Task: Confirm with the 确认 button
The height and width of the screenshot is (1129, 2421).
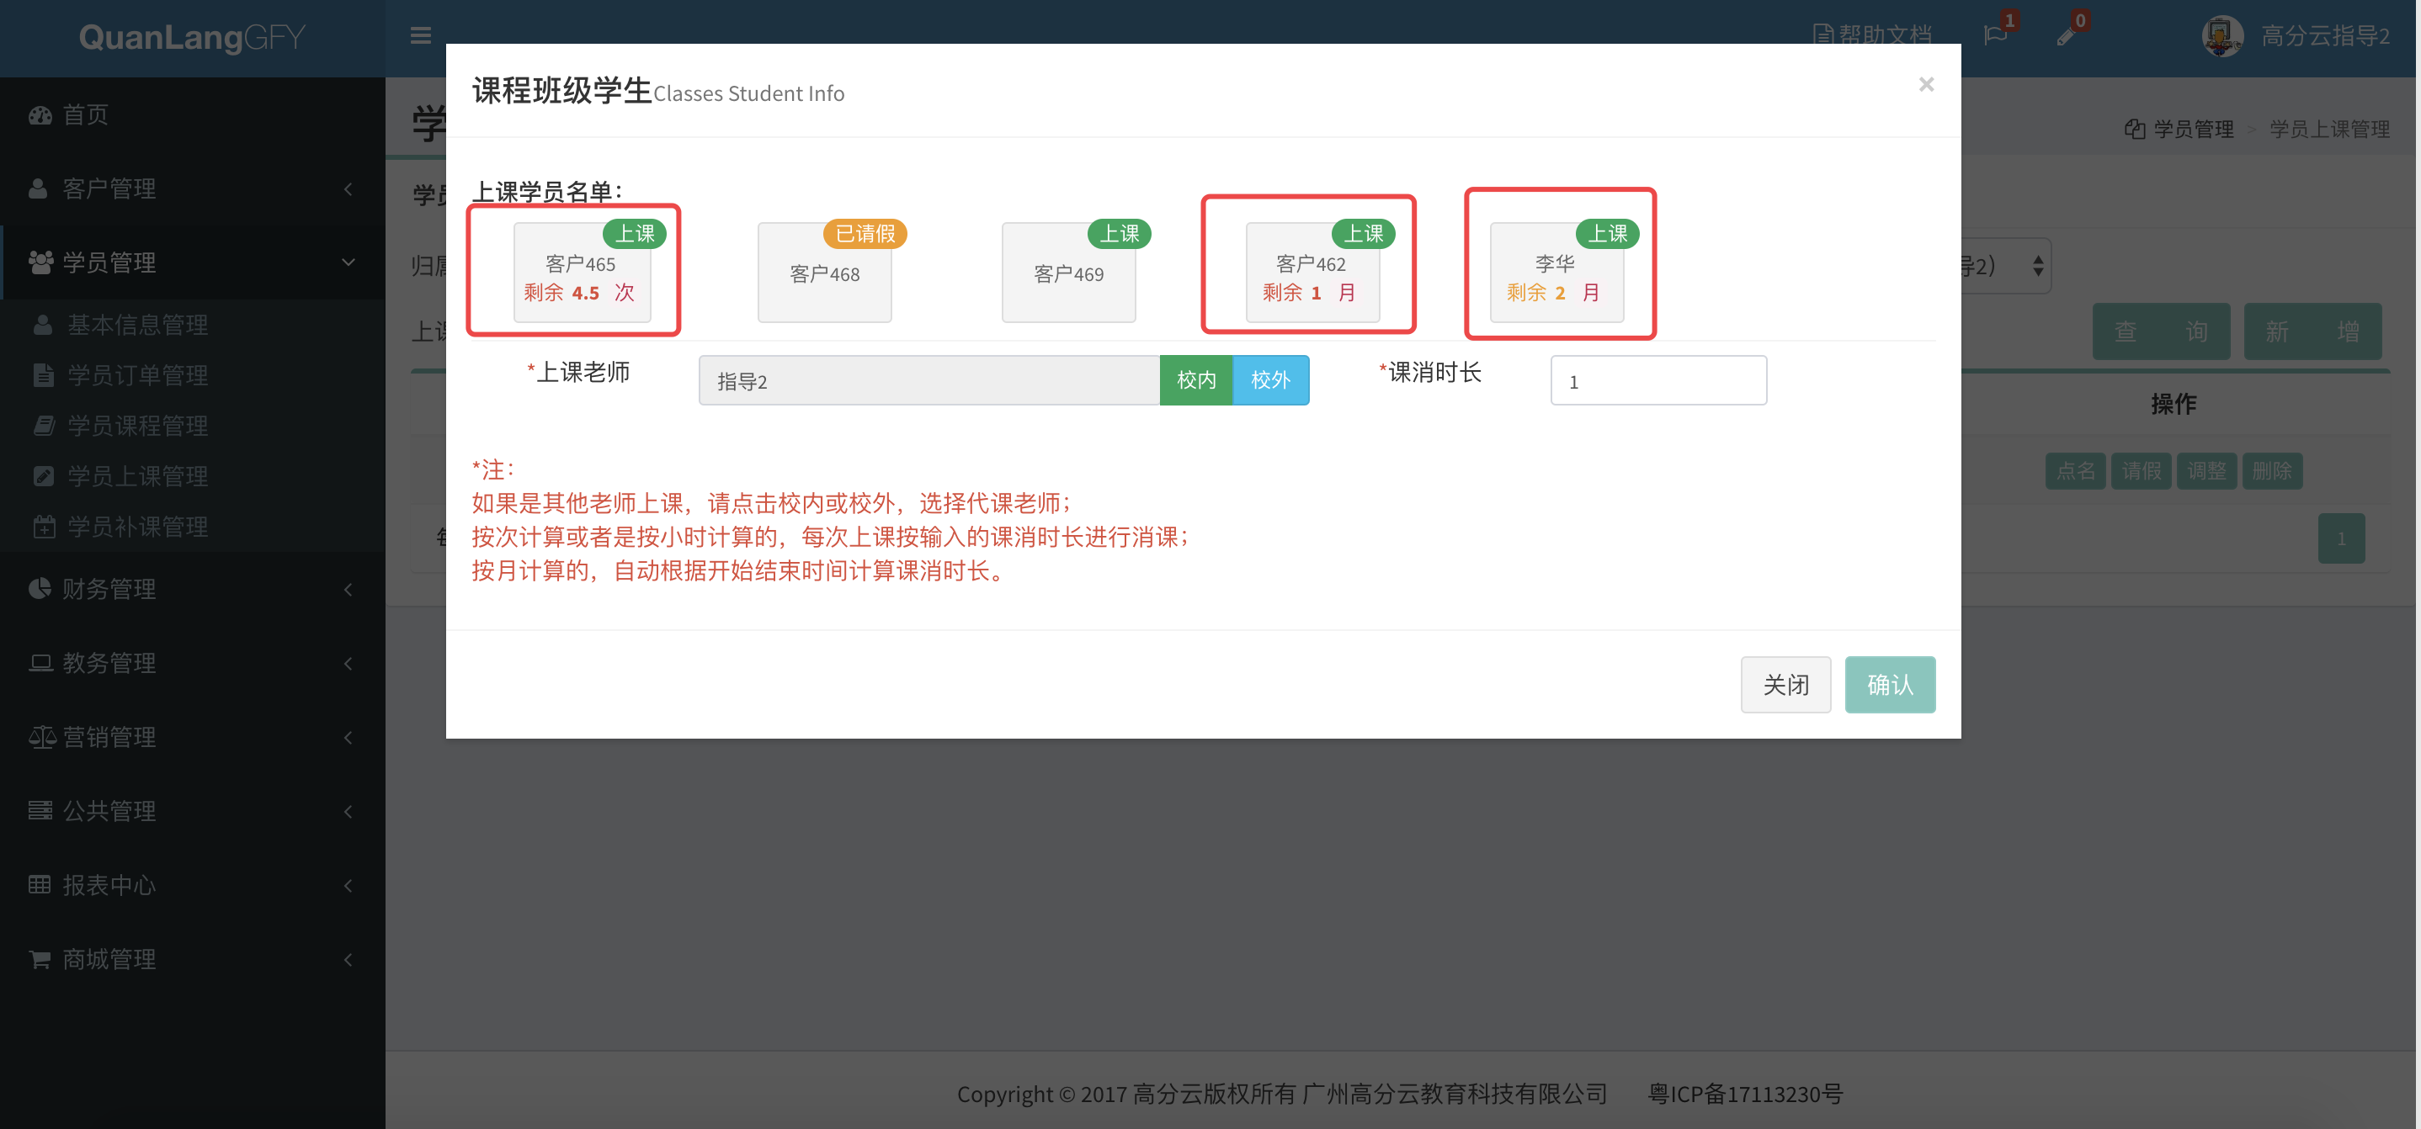Action: click(x=1889, y=684)
